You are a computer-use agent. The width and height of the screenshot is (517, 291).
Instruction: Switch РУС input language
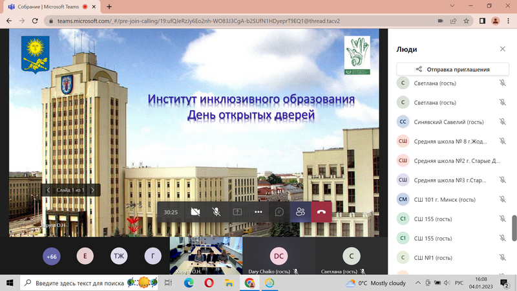click(x=459, y=283)
